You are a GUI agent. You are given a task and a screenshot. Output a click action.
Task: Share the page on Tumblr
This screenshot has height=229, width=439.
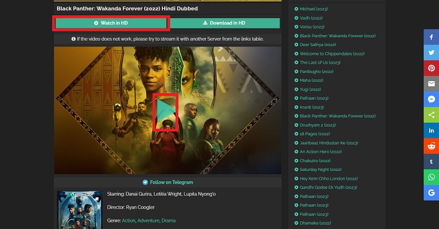(431, 161)
